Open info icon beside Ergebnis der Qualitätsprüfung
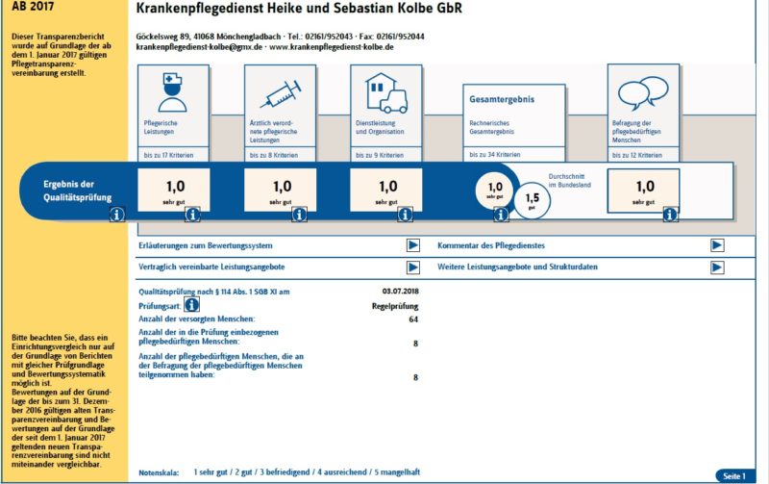Viewport: 769px width, 484px height. click(x=116, y=215)
